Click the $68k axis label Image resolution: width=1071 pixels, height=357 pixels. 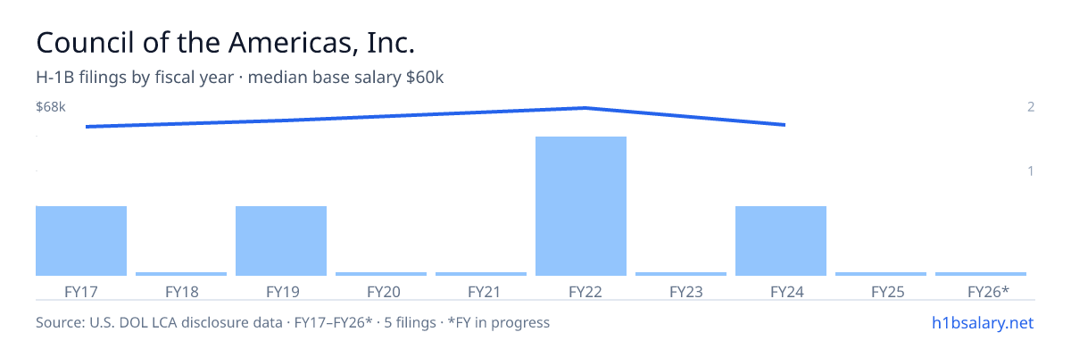click(51, 107)
